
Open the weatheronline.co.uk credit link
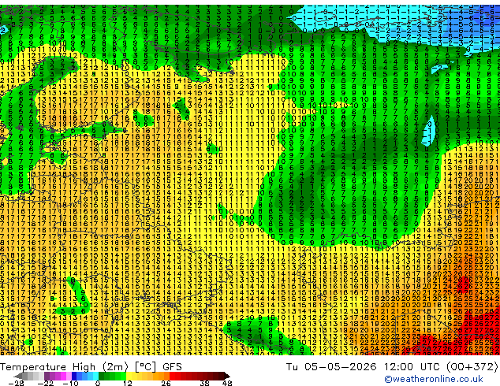click(434, 379)
